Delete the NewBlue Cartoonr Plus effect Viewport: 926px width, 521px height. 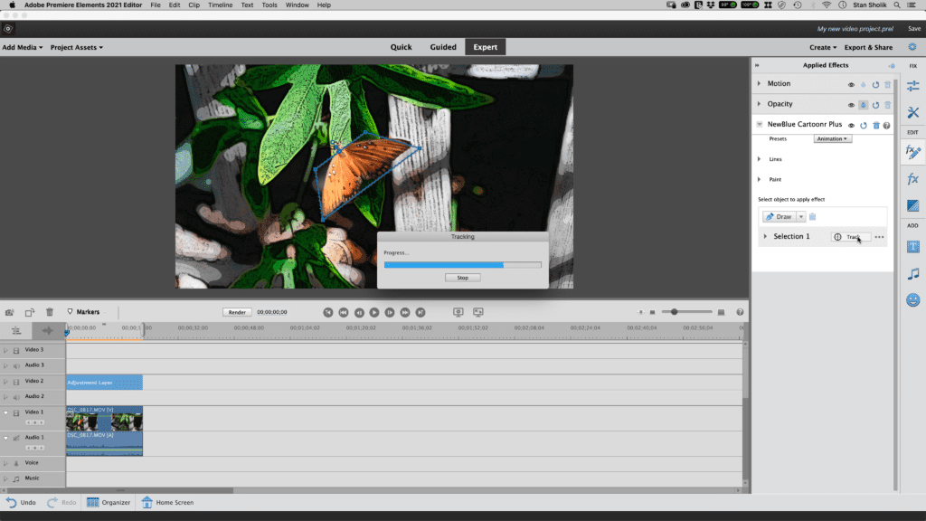click(x=876, y=125)
